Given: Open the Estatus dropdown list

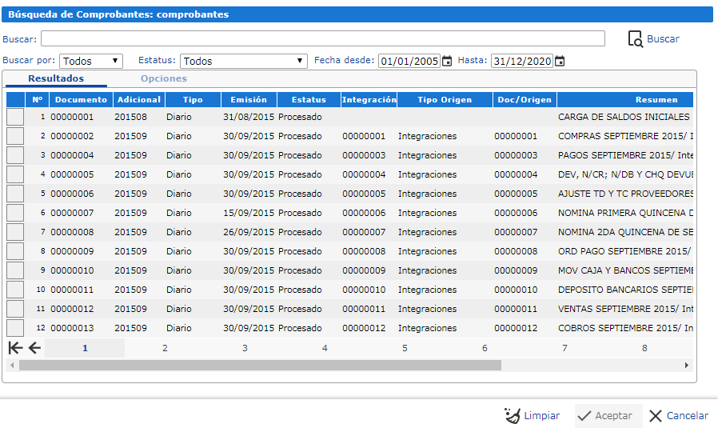Looking at the screenshot, I should 244,61.
